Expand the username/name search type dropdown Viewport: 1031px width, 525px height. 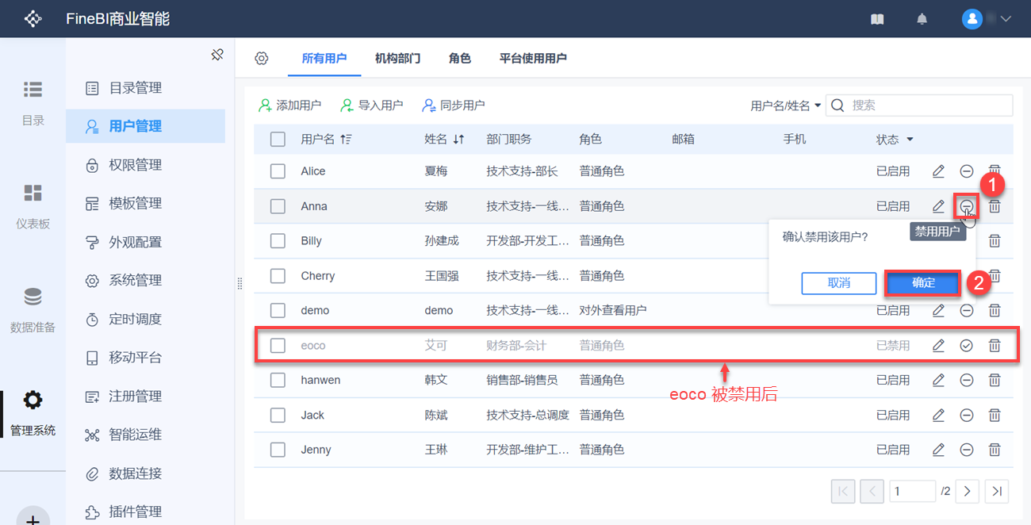tap(786, 105)
